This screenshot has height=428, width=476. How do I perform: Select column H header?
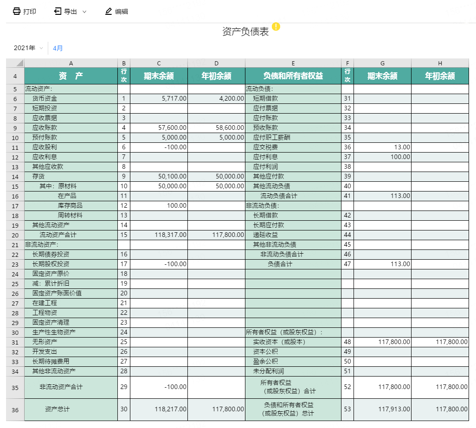[x=439, y=63]
